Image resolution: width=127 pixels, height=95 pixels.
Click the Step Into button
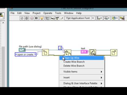click(53, 18)
